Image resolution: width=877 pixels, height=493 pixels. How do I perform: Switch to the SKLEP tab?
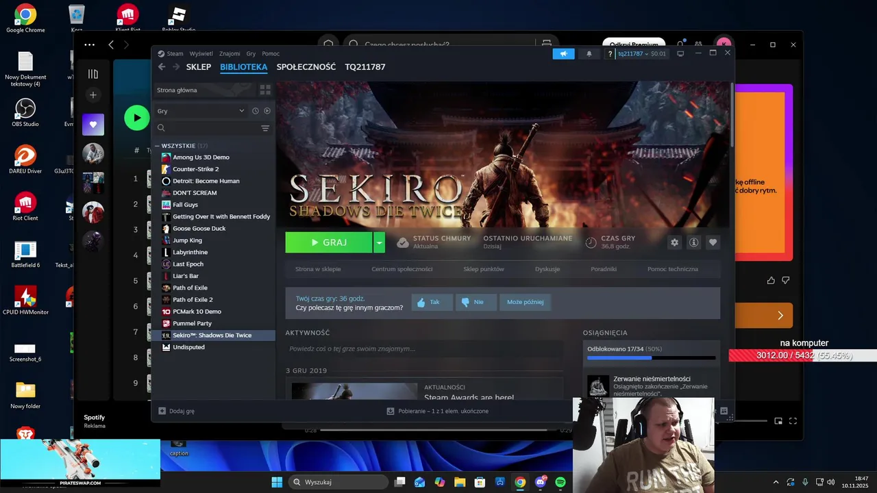click(x=199, y=67)
